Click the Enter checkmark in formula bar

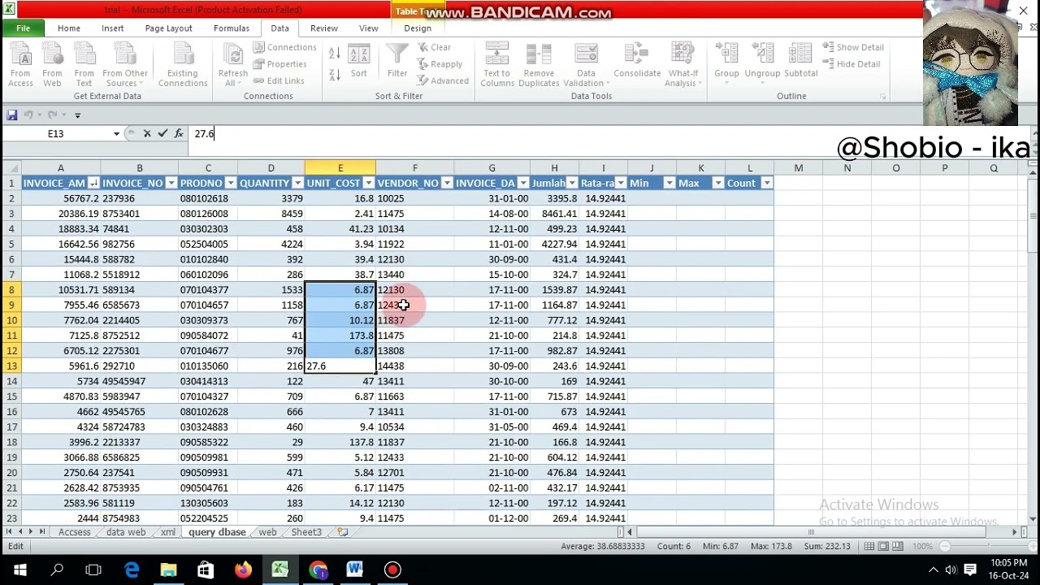pyautogui.click(x=162, y=134)
